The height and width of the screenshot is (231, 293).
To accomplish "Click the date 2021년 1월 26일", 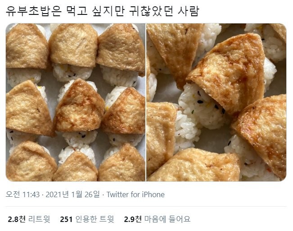I will point(72,194).
